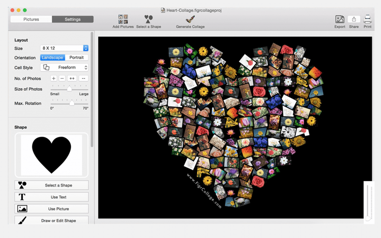Click the Small label under size slider

(55, 94)
